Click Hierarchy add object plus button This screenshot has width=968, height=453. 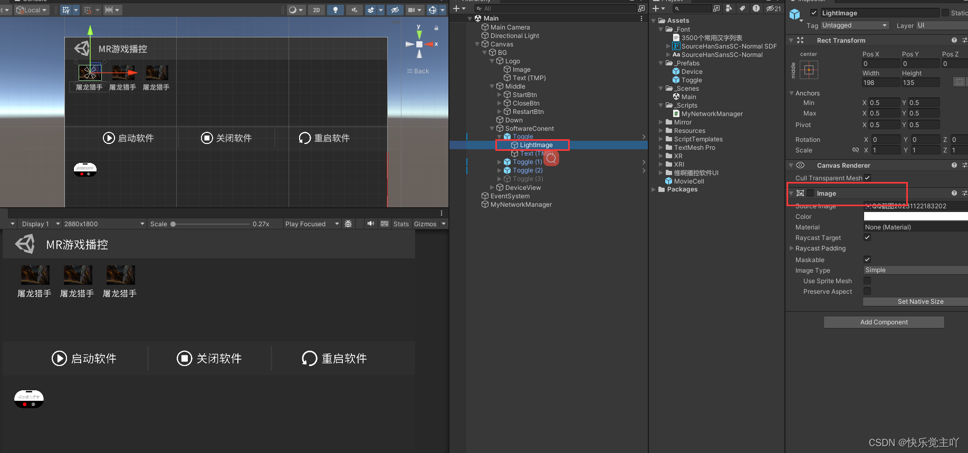click(456, 8)
